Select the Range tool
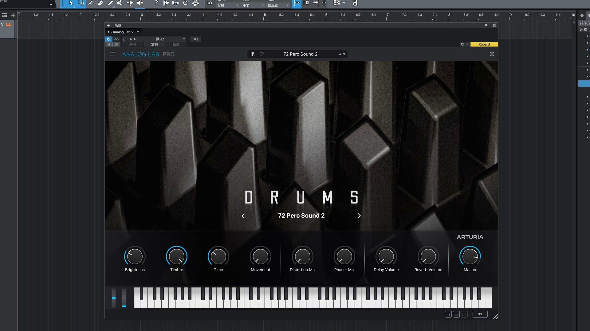The width and height of the screenshot is (590, 331). (x=81, y=3)
